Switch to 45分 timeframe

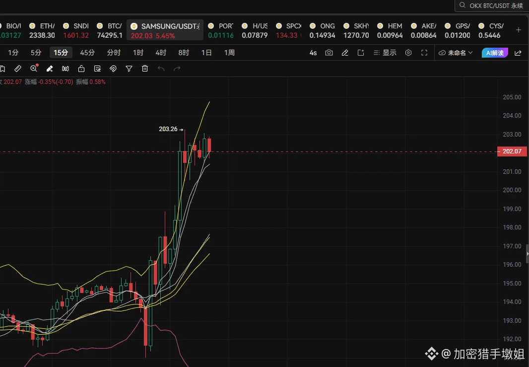pyautogui.click(x=87, y=53)
